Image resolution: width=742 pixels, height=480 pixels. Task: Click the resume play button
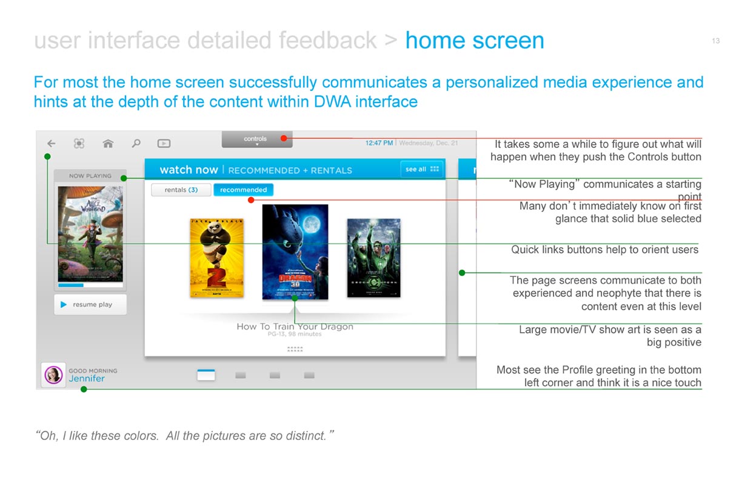(x=90, y=304)
